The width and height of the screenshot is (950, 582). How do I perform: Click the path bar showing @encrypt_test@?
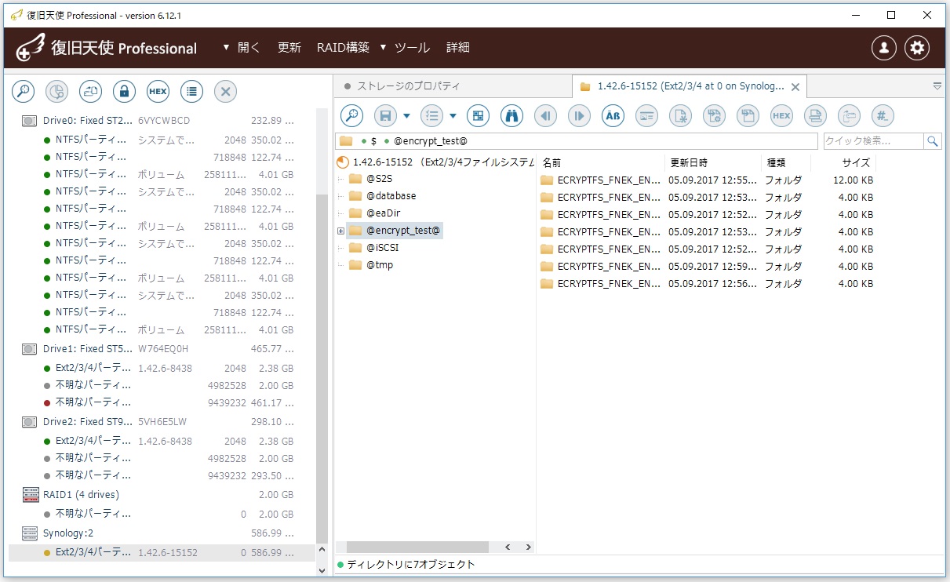(x=577, y=141)
